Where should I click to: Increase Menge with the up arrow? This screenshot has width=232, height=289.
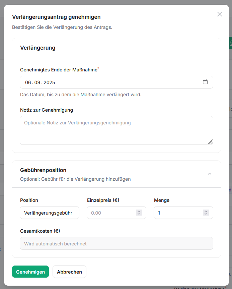click(206, 211)
